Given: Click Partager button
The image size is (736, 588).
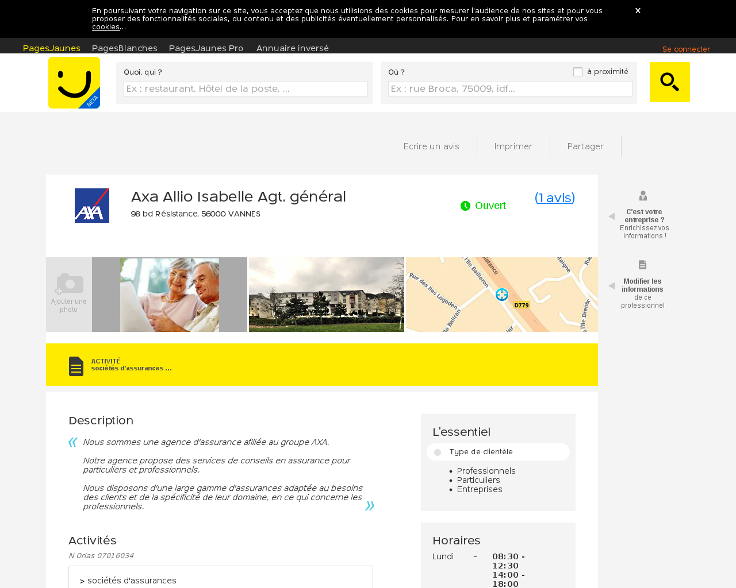Looking at the screenshot, I should click(585, 146).
